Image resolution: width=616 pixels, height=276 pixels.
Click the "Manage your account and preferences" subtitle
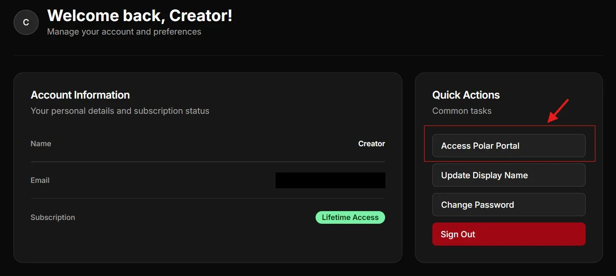coord(124,32)
